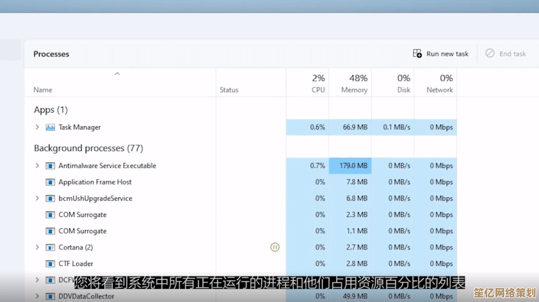539x302 pixels.
Task: Click the Background processes (77) group heading
Action: pos(88,148)
